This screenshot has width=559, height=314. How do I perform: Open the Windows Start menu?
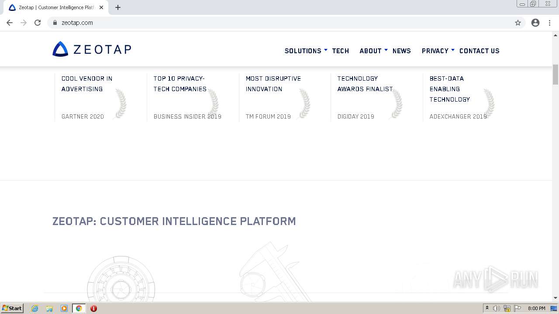[x=12, y=308]
